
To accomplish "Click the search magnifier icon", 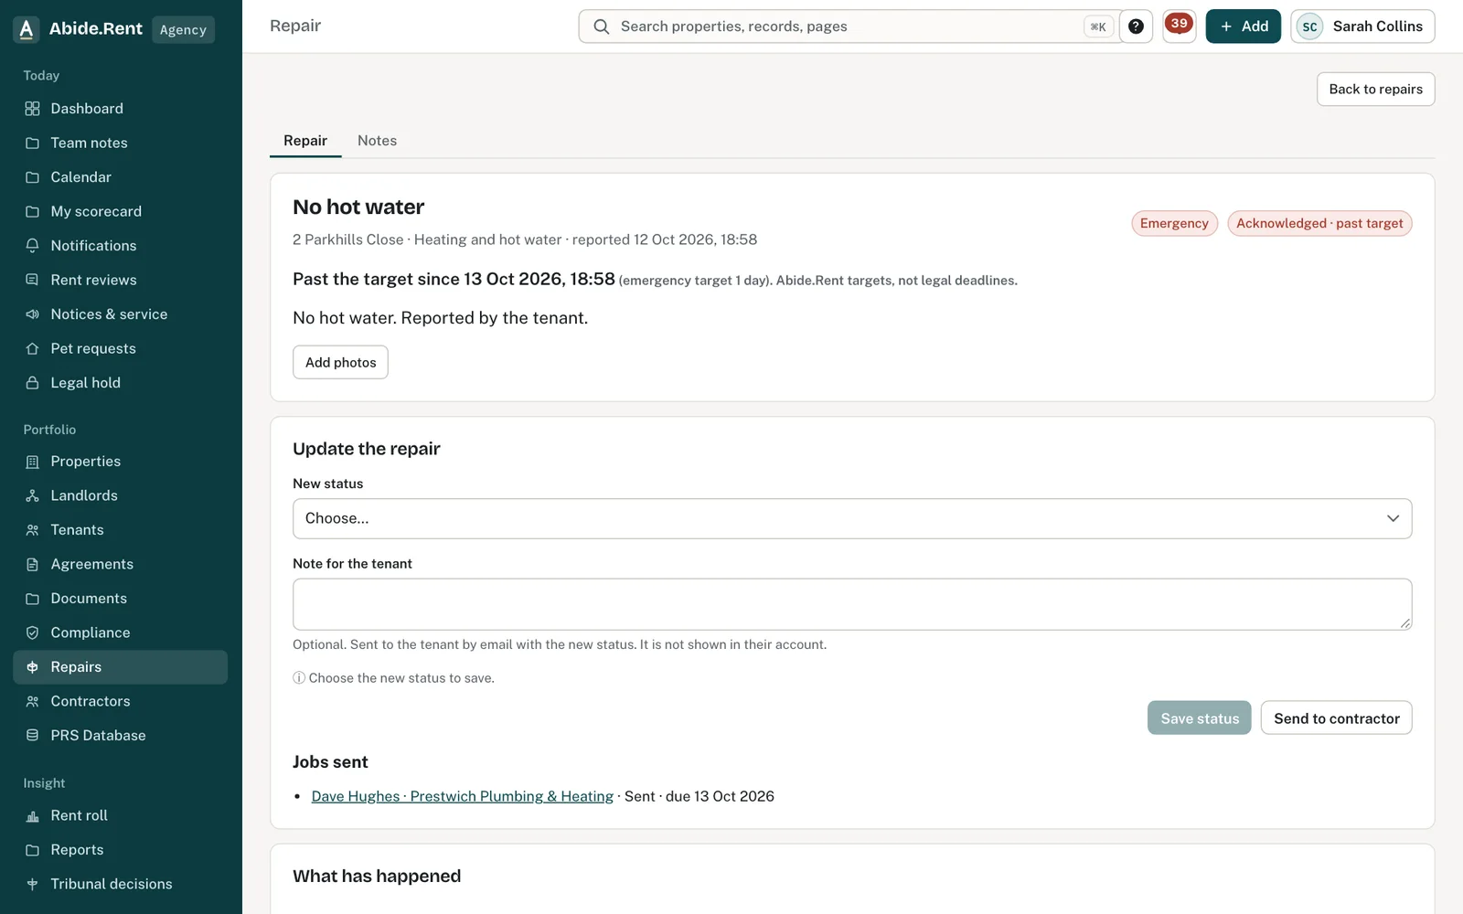I will 602,27.
